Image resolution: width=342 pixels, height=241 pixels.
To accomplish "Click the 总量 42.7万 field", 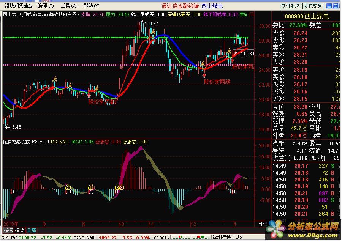I will tap(290, 128).
